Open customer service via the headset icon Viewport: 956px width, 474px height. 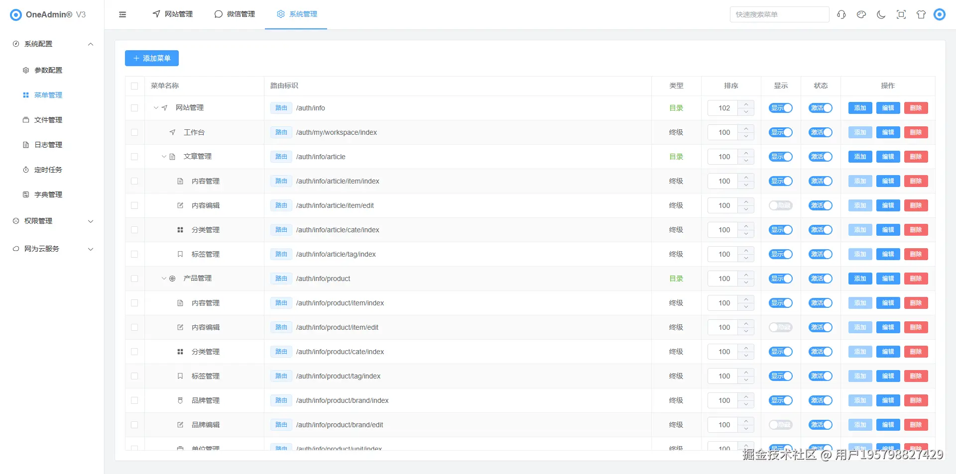pos(841,14)
